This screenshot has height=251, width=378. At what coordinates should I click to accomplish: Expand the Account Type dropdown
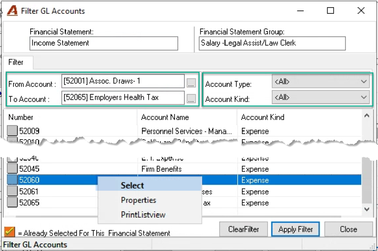[x=320, y=82]
